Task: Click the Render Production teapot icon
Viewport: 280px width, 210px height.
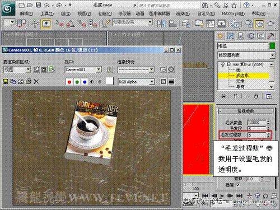Action: tap(271, 24)
